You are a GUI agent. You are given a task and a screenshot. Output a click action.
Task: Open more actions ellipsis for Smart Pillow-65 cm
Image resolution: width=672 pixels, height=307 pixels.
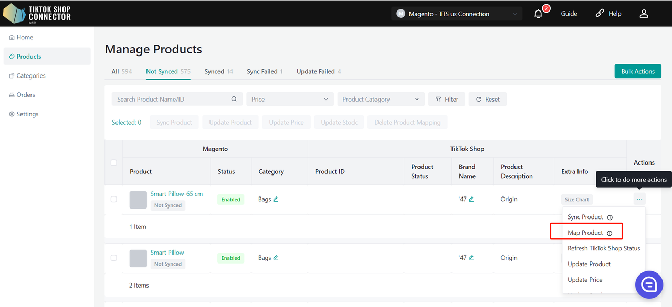point(639,199)
